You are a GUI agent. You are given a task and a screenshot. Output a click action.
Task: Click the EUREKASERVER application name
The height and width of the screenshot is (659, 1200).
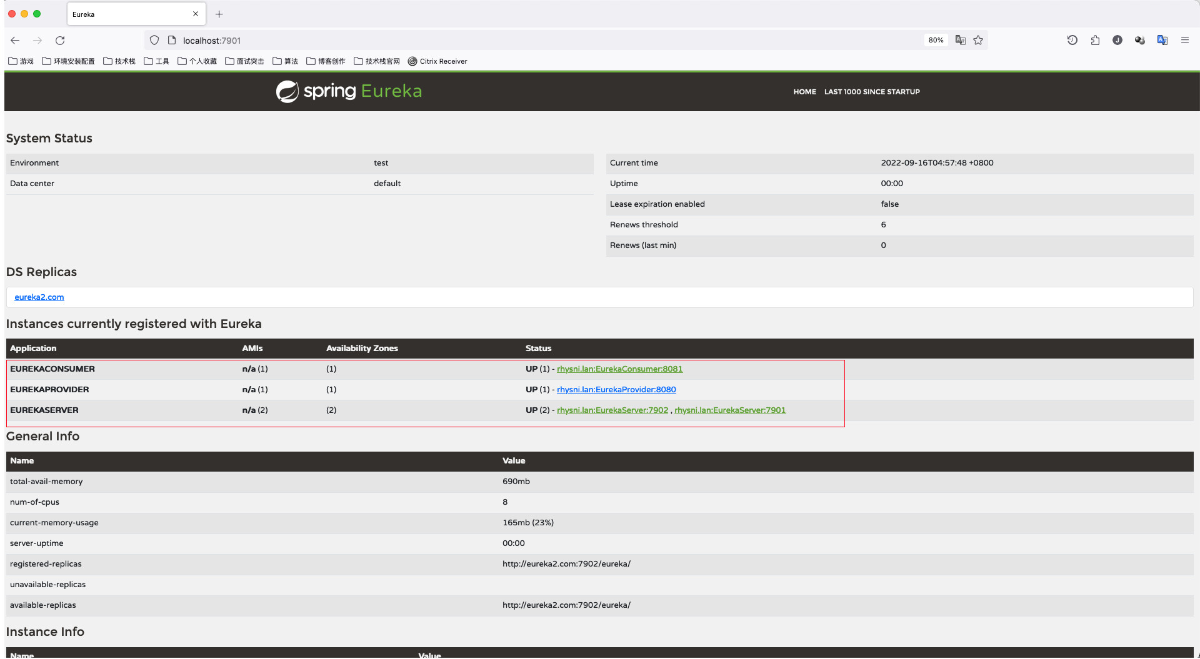(x=44, y=410)
